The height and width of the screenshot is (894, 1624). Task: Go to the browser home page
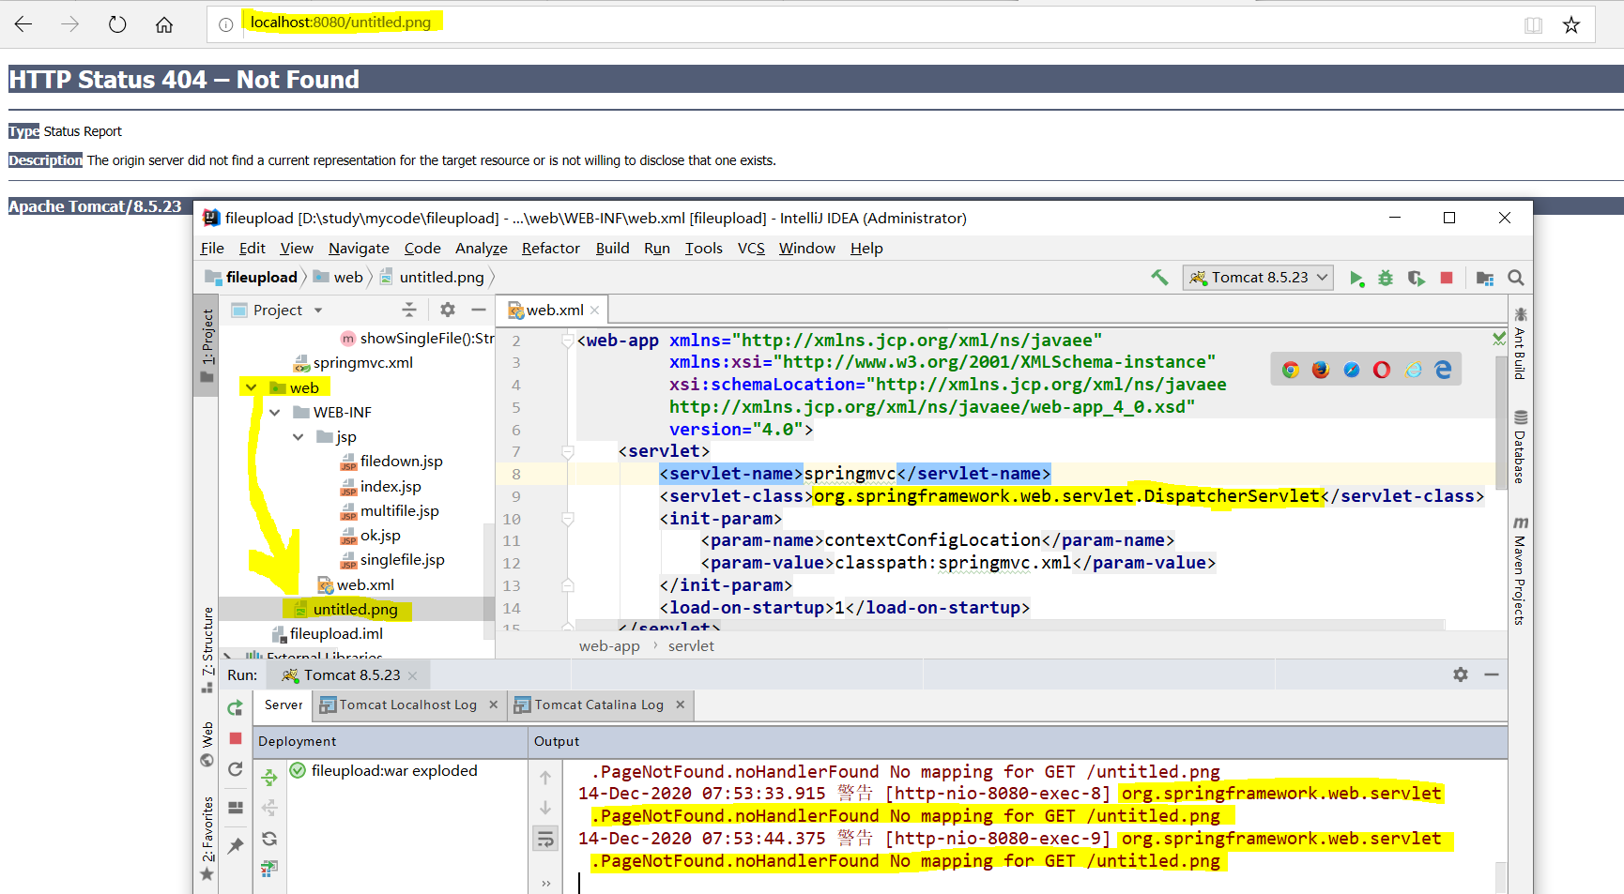point(164,24)
